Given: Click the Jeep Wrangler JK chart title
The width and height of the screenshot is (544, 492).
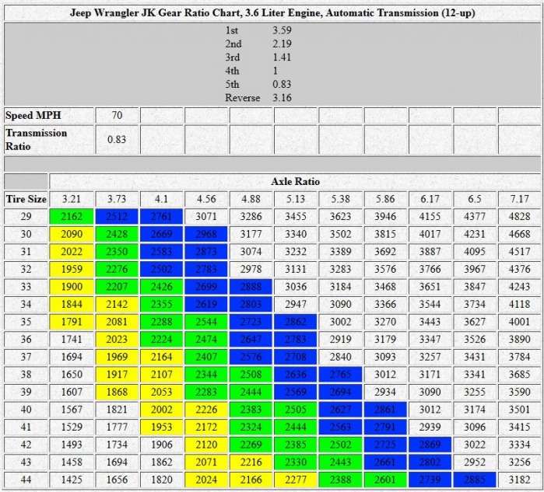Looking at the screenshot, I should click(272, 13).
